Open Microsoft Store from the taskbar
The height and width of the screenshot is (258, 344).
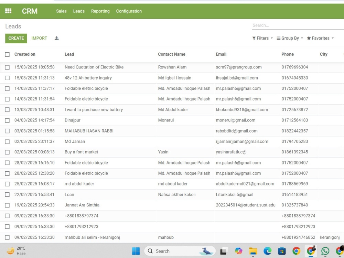pos(282,251)
